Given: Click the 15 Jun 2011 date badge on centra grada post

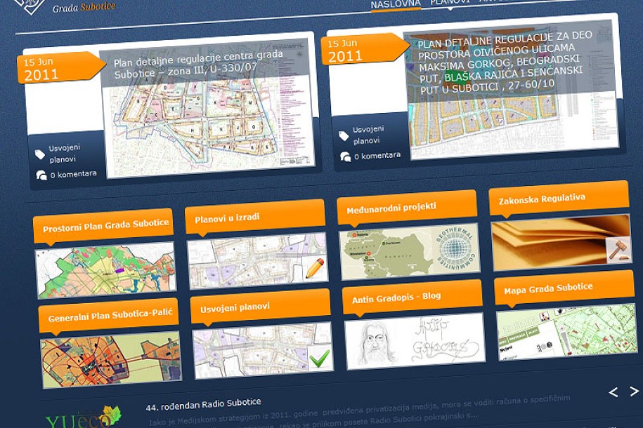Looking at the screenshot, I should [60, 68].
